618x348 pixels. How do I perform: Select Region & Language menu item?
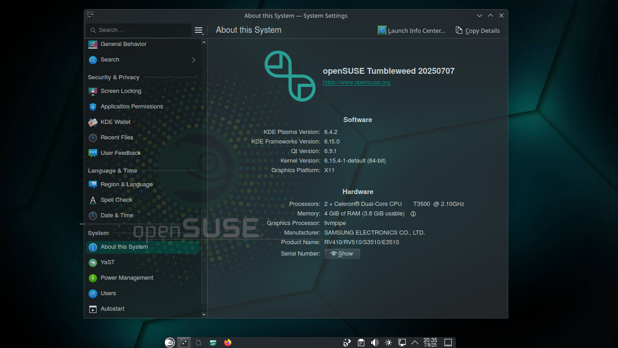click(126, 184)
